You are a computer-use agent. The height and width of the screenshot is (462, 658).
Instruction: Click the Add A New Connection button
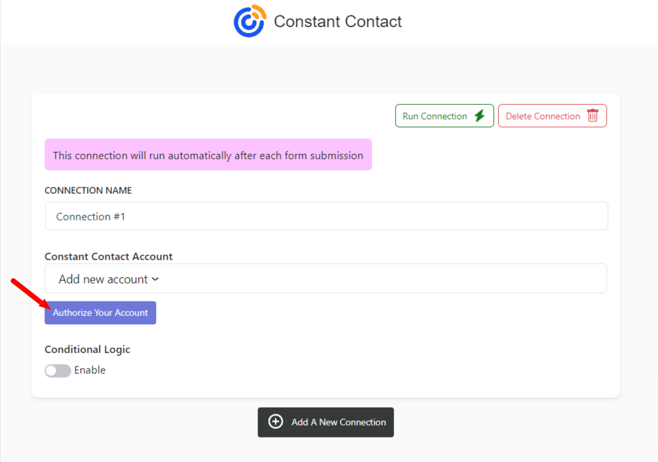pos(325,422)
